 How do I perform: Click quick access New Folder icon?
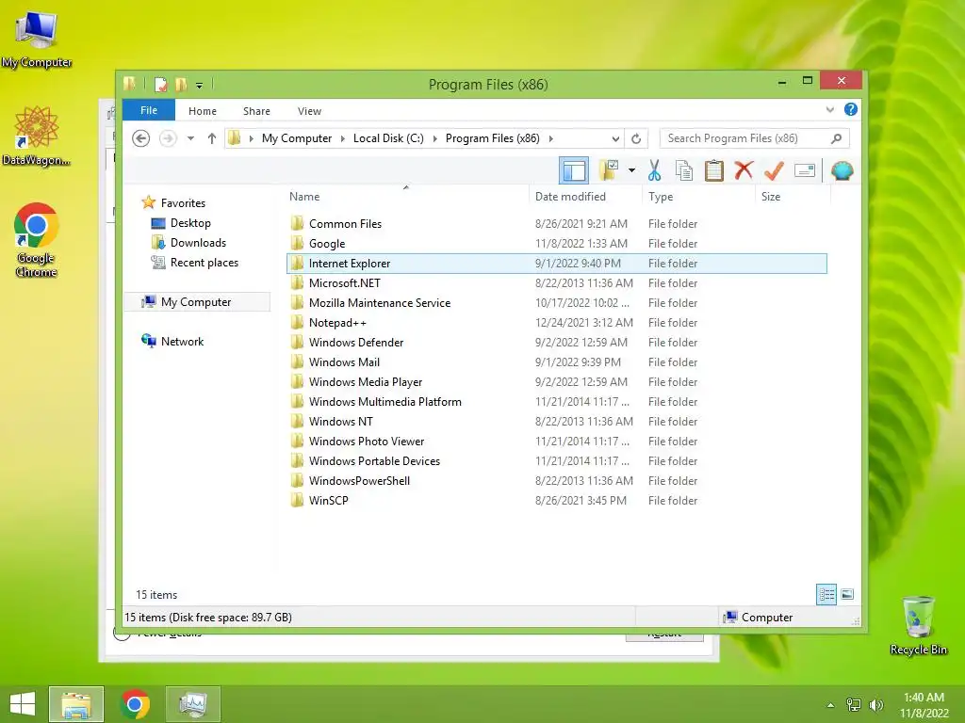click(181, 84)
